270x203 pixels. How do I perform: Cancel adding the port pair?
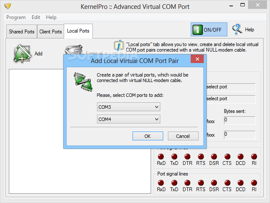[x=183, y=136]
